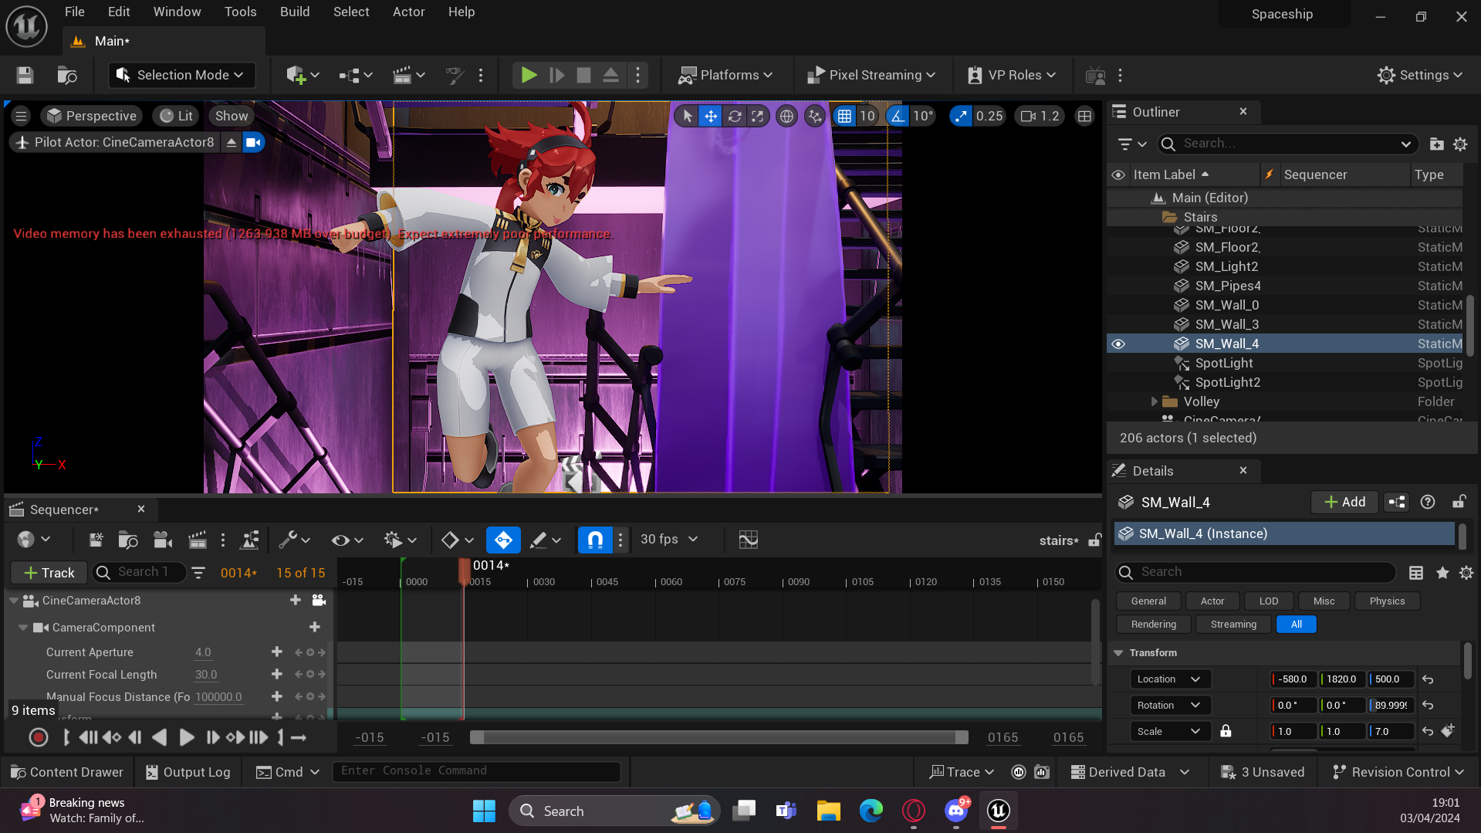Toggle the auto-key diamond button in Sequencer
1481x833 pixels.
tap(503, 540)
